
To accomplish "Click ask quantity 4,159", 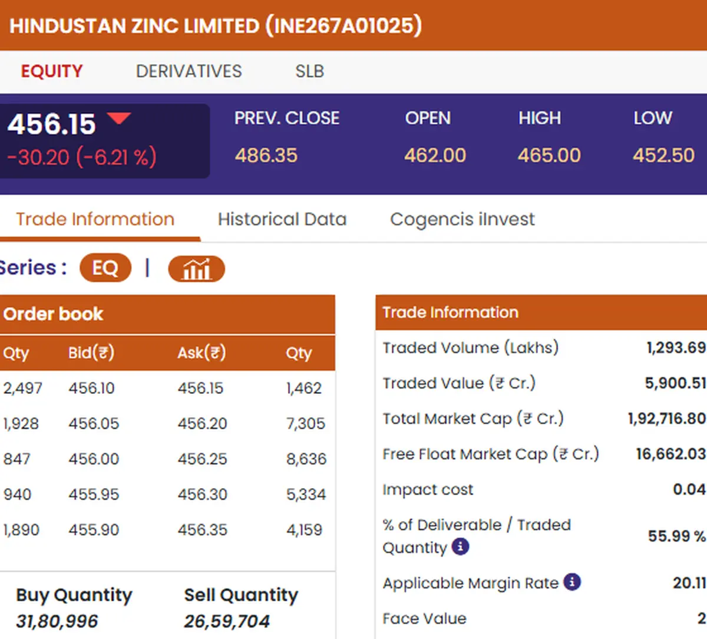I will (x=305, y=530).
